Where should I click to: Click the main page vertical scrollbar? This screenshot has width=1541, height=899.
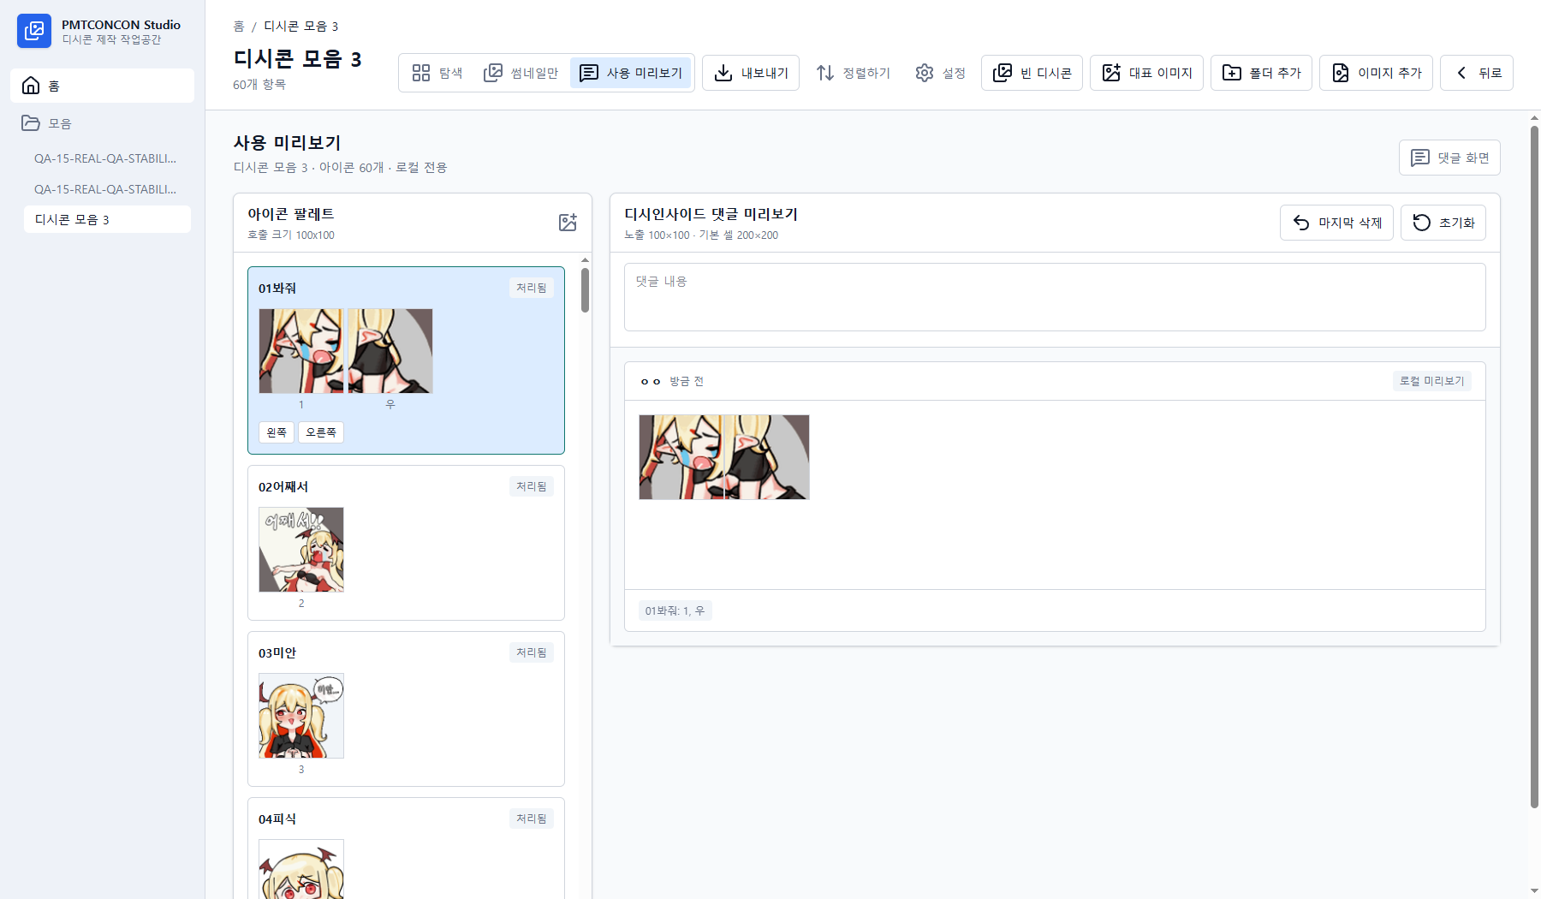pos(1534,467)
